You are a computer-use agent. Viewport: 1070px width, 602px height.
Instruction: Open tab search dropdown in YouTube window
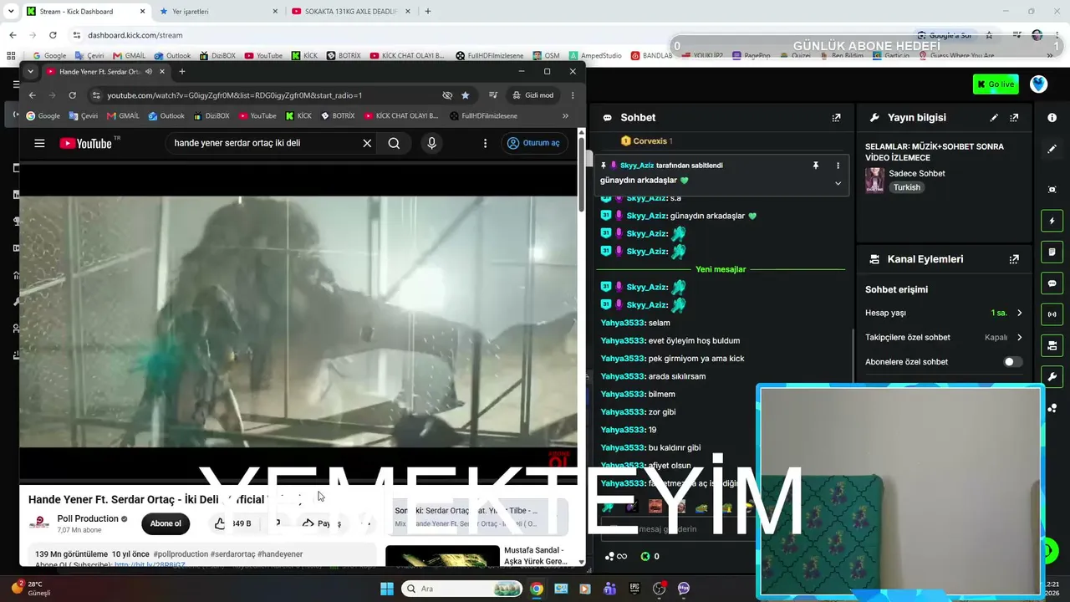point(31,72)
